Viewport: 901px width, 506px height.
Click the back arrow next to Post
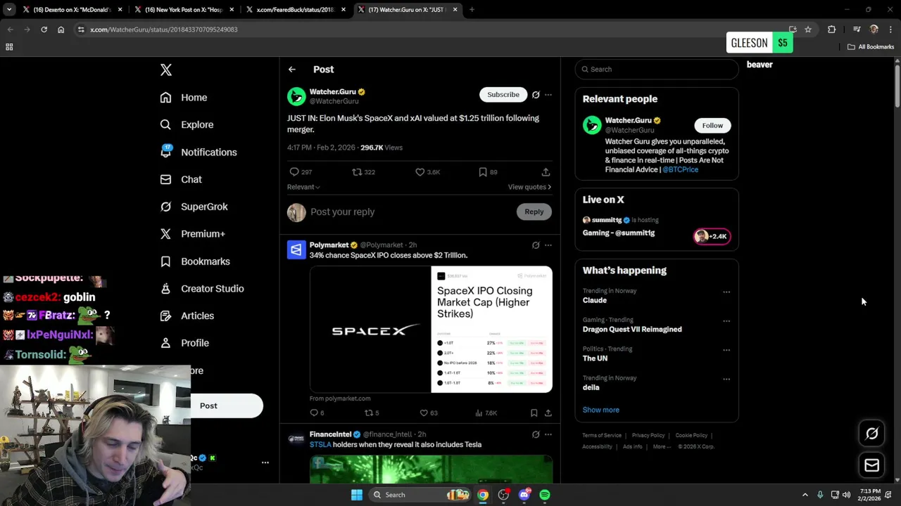point(292,70)
